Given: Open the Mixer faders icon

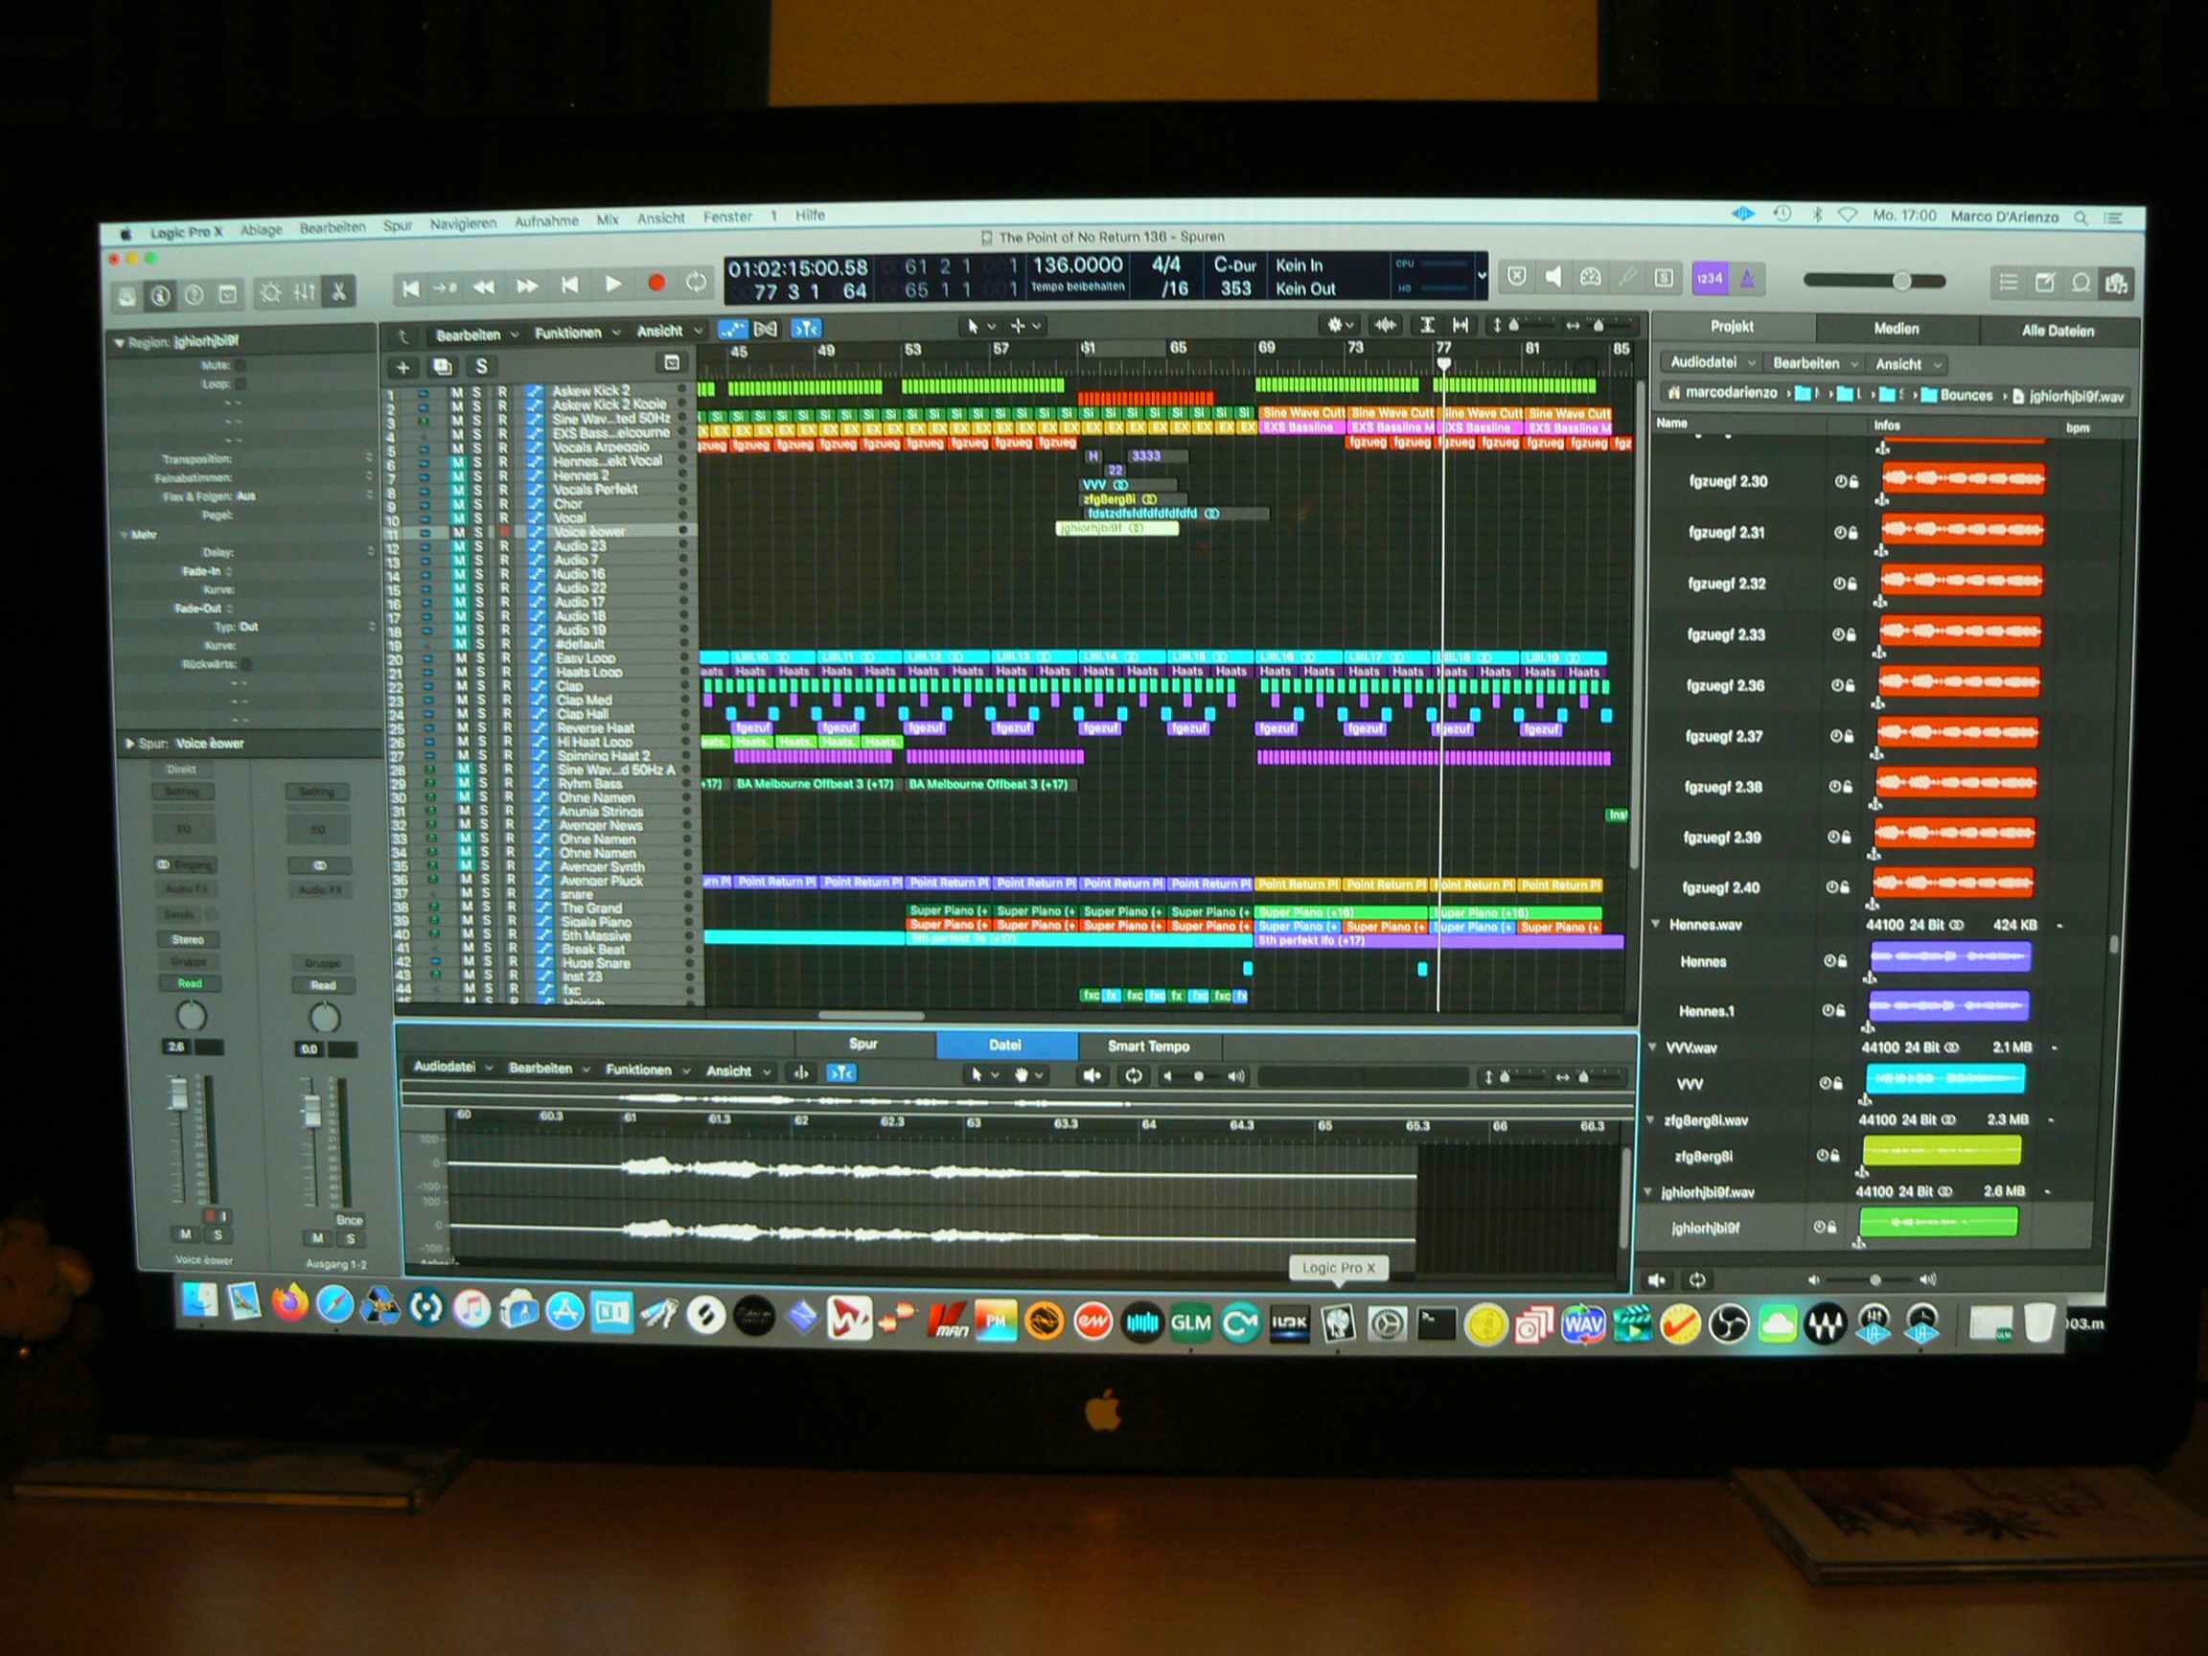Looking at the screenshot, I should [305, 291].
